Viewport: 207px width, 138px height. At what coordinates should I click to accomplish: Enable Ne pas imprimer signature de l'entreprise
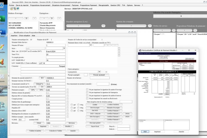coord(87,92)
